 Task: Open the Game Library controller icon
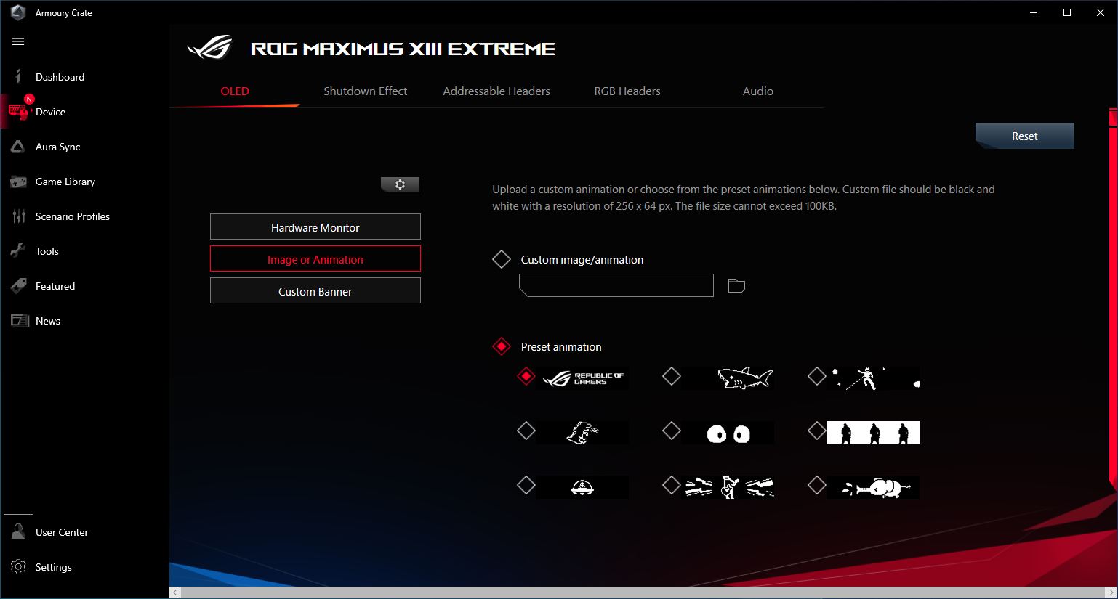click(18, 182)
